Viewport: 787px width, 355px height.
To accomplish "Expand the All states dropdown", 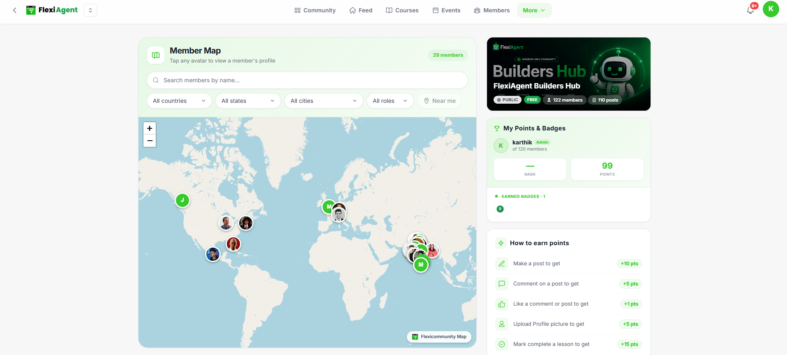I will (x=248, y=101).
